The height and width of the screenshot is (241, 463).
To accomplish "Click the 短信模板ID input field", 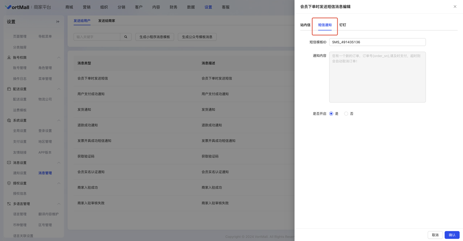I will (377, 42).
